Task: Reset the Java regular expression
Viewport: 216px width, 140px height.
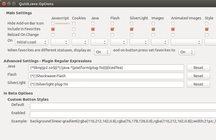Action: (198, 68)
